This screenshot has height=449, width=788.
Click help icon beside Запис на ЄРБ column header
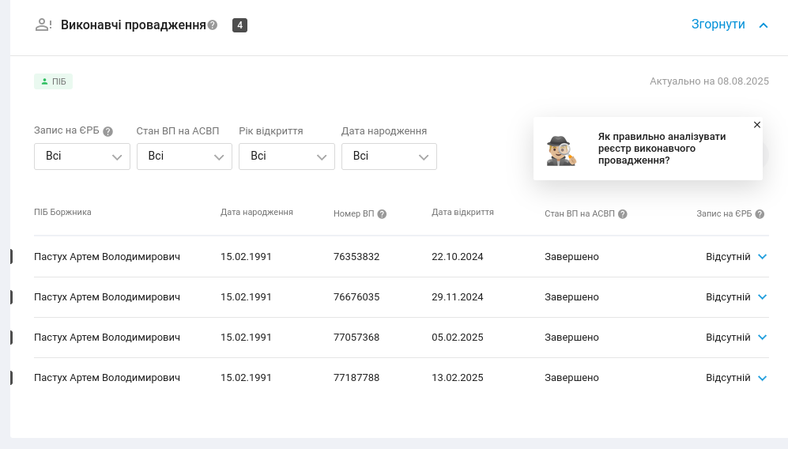click(x=760, y=214)
